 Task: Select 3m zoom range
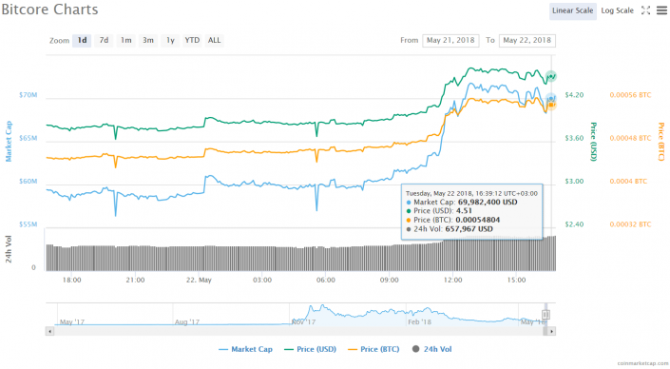(x=148, y=40)
